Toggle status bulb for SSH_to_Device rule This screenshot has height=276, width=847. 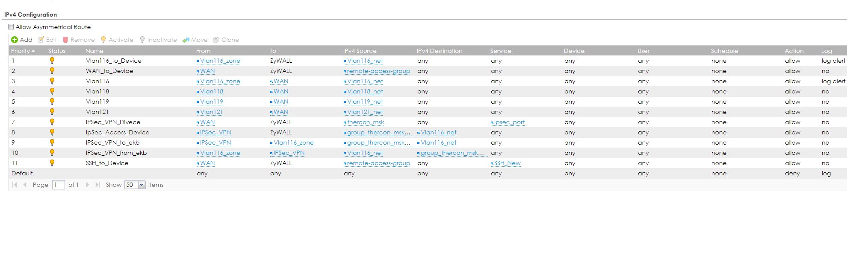[52, 163]
